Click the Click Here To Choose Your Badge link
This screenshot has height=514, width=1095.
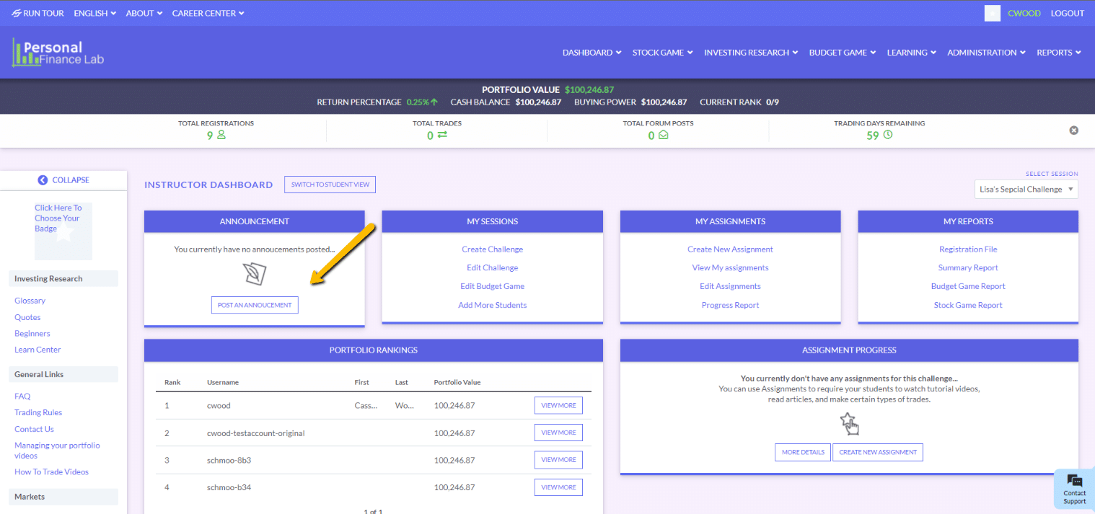click(58, 218)
